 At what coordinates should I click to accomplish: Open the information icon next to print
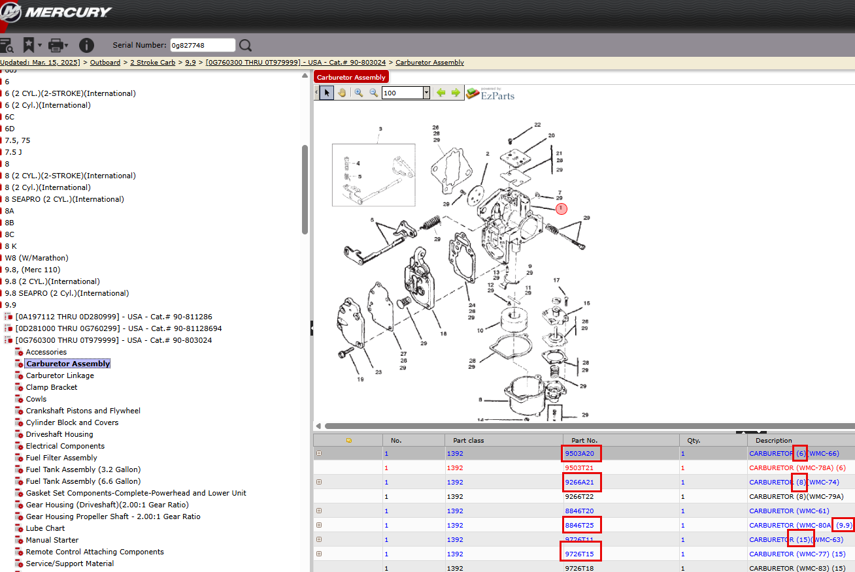[86, 45]
